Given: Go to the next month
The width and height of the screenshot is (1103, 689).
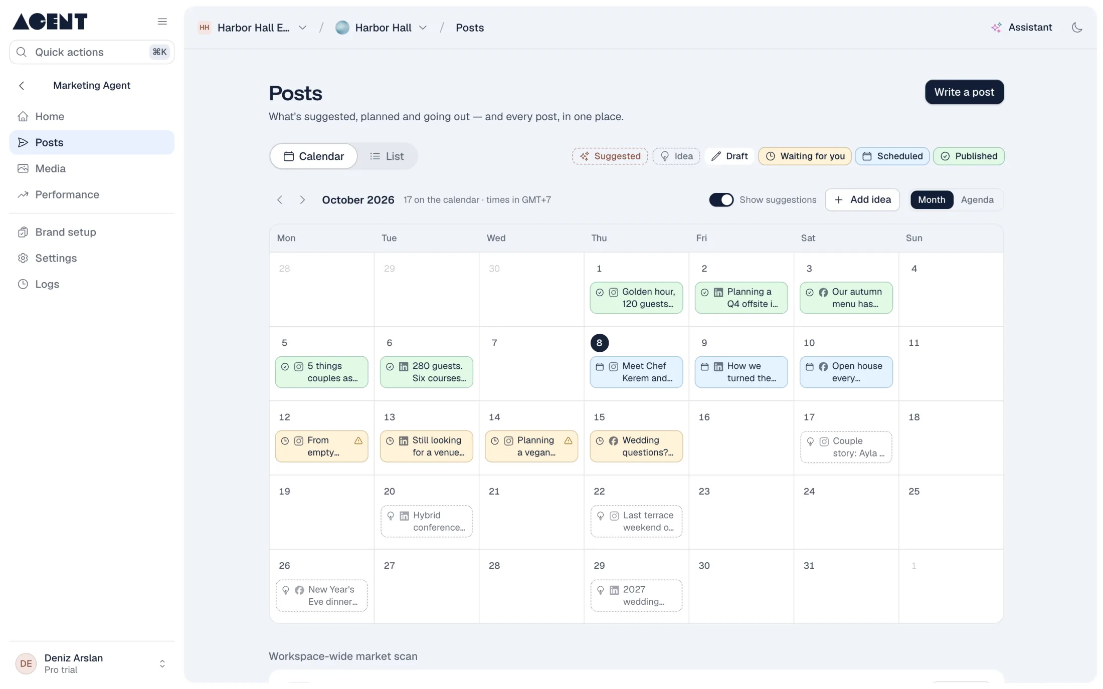Looking at the screenshot, I should pos(302,200).
